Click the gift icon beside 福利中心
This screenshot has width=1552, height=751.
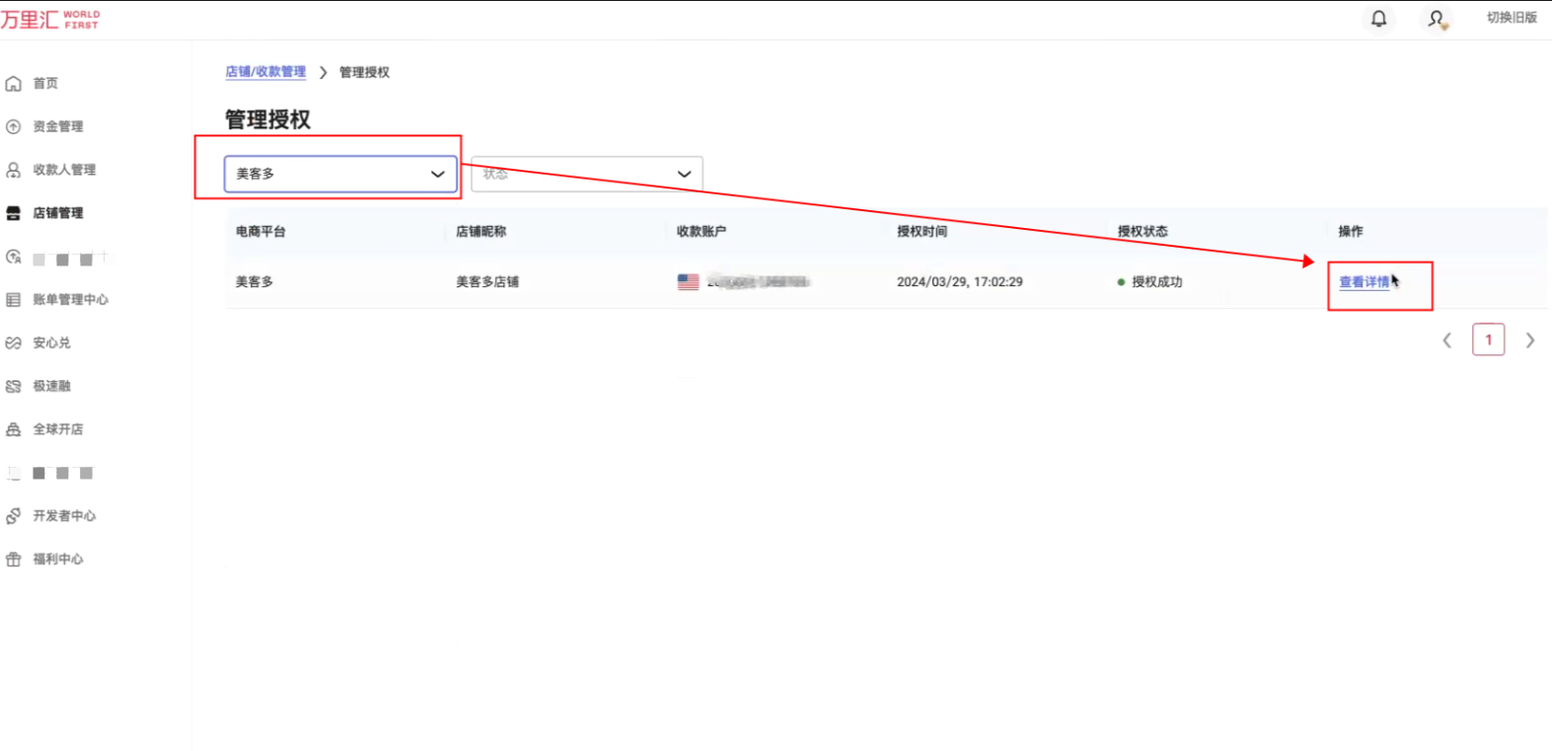point(14,560)
